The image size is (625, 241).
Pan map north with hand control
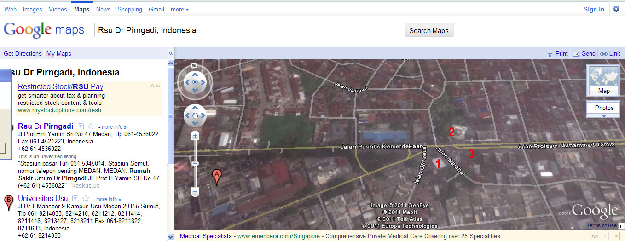tap(195, 108)
